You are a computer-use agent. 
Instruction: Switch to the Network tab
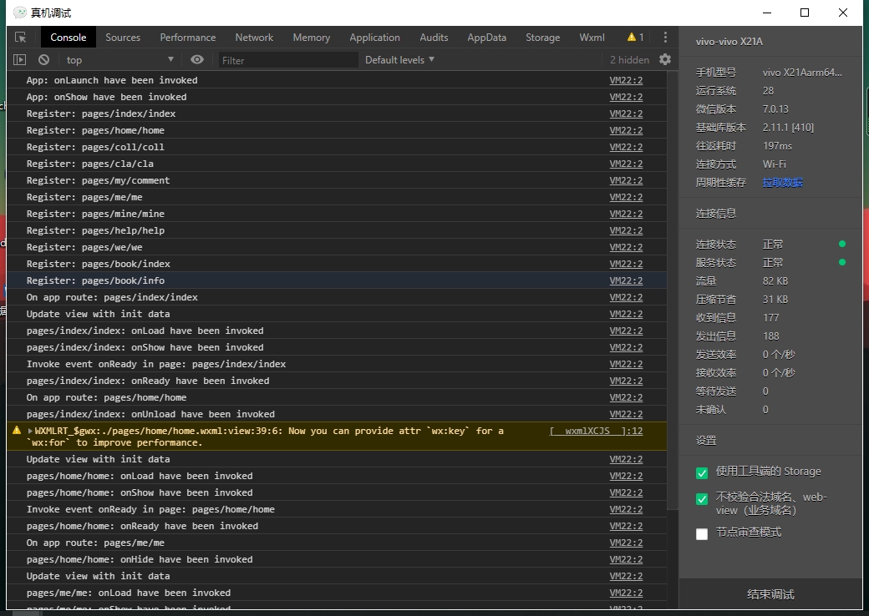[254, 38]
